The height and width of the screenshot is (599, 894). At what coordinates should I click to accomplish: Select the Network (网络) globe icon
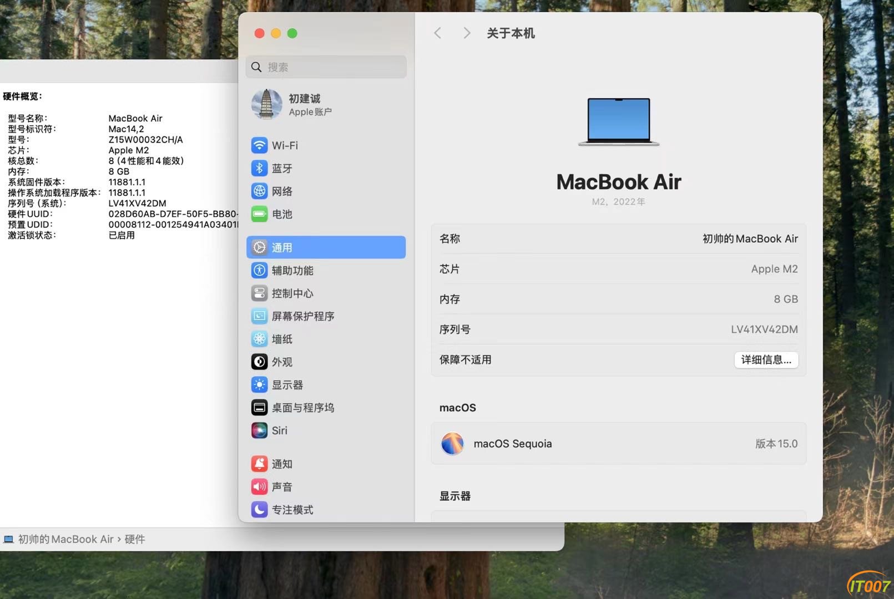[x=259, y=191]
